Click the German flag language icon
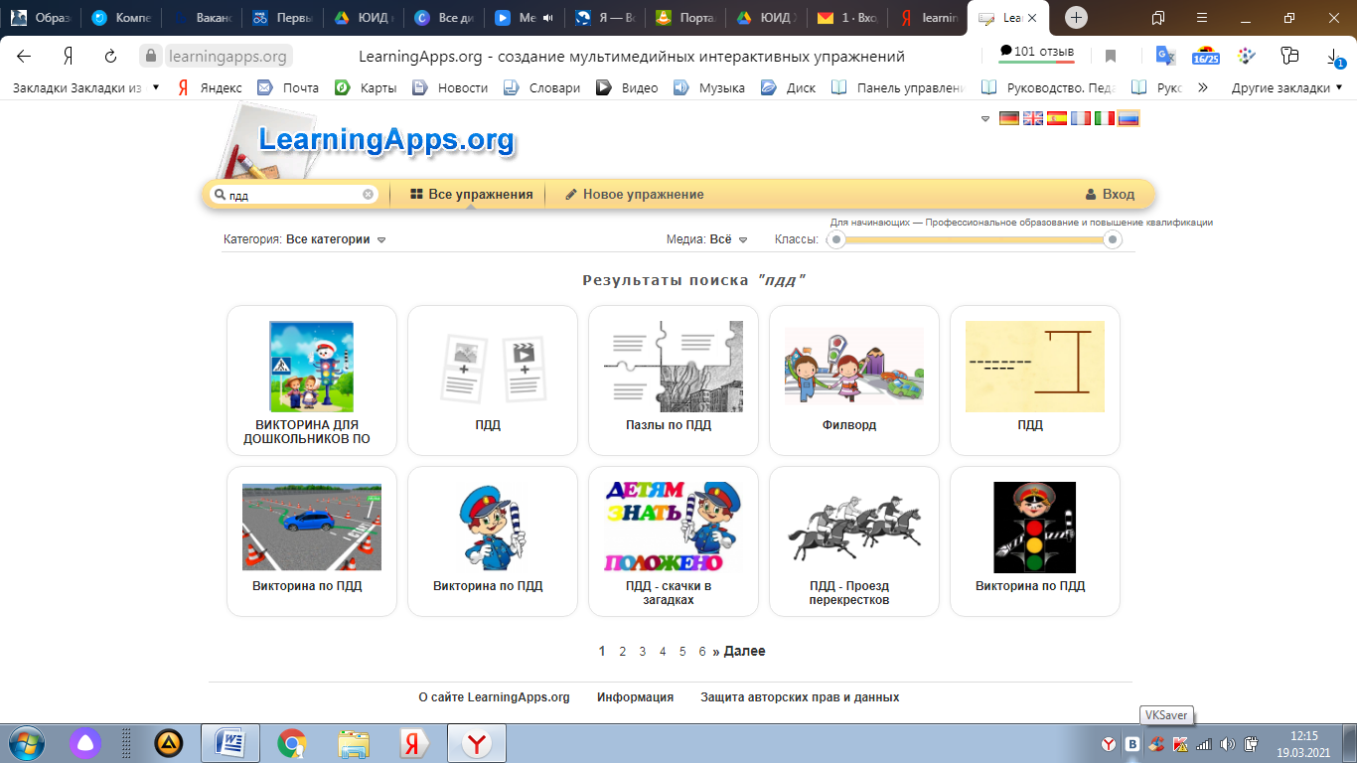The height and width of the screenshot is (763, 1357). point(1008,118)
